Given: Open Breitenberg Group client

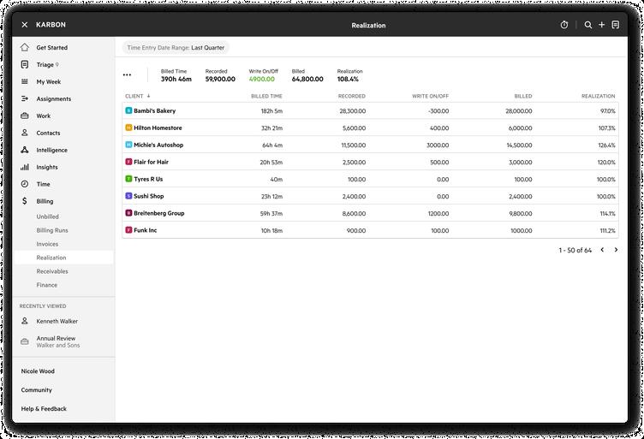Looking at the screenshot, I should [158, 213].
